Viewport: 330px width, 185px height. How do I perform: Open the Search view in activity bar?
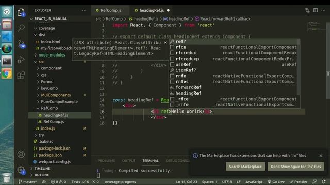coord(21,28)
